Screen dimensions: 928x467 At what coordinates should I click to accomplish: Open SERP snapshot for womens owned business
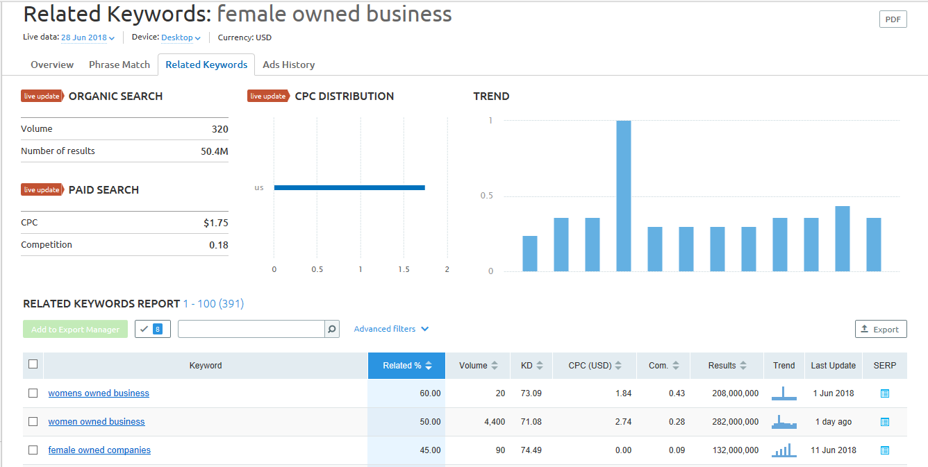pyautogui.click(x=884, y=393)
